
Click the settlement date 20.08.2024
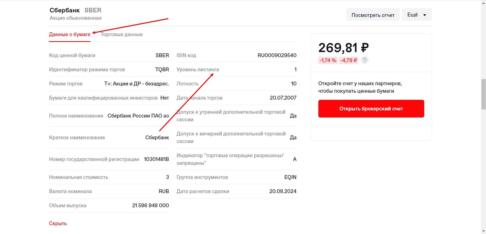tap(283, 191)
